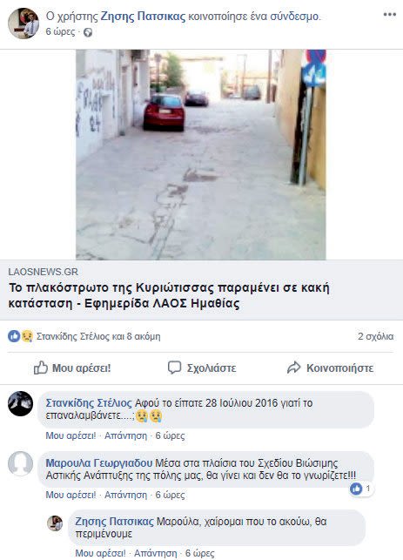Open Μαρουλα Γεωργιαδου default avatar
Viewport: 403px width, 560px height.
click(20, 463)
